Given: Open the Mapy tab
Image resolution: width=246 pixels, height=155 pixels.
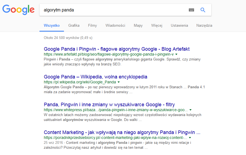Looking at the screenshot, I should click(138, 25).
